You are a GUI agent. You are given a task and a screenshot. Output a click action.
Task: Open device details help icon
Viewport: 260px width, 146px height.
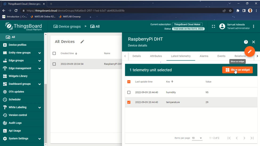click(x=246, y=42)
